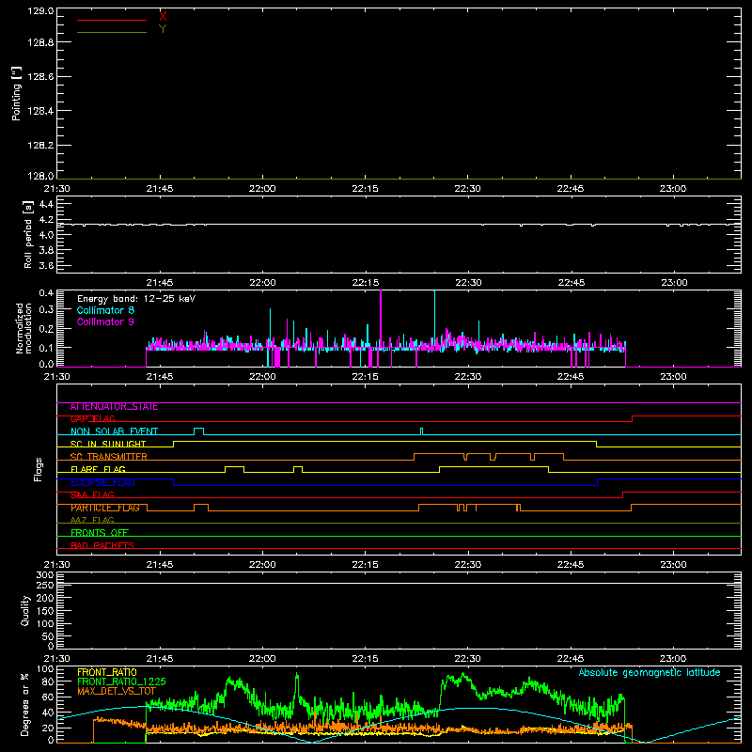Click the 3.6 tick on Roll period axis
752x752 pixels.
(46, 265)
